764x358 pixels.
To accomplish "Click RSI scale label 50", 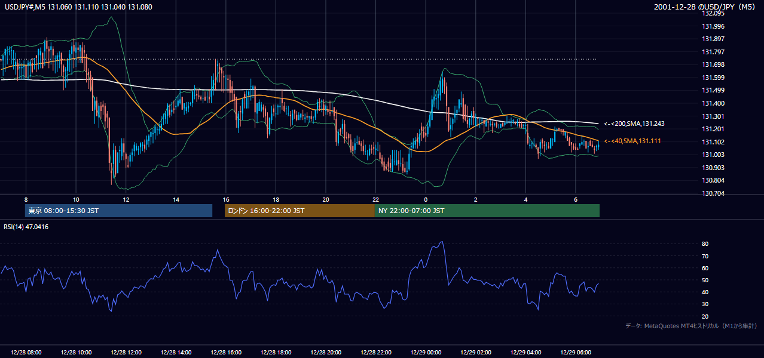I will coord(705,280).
